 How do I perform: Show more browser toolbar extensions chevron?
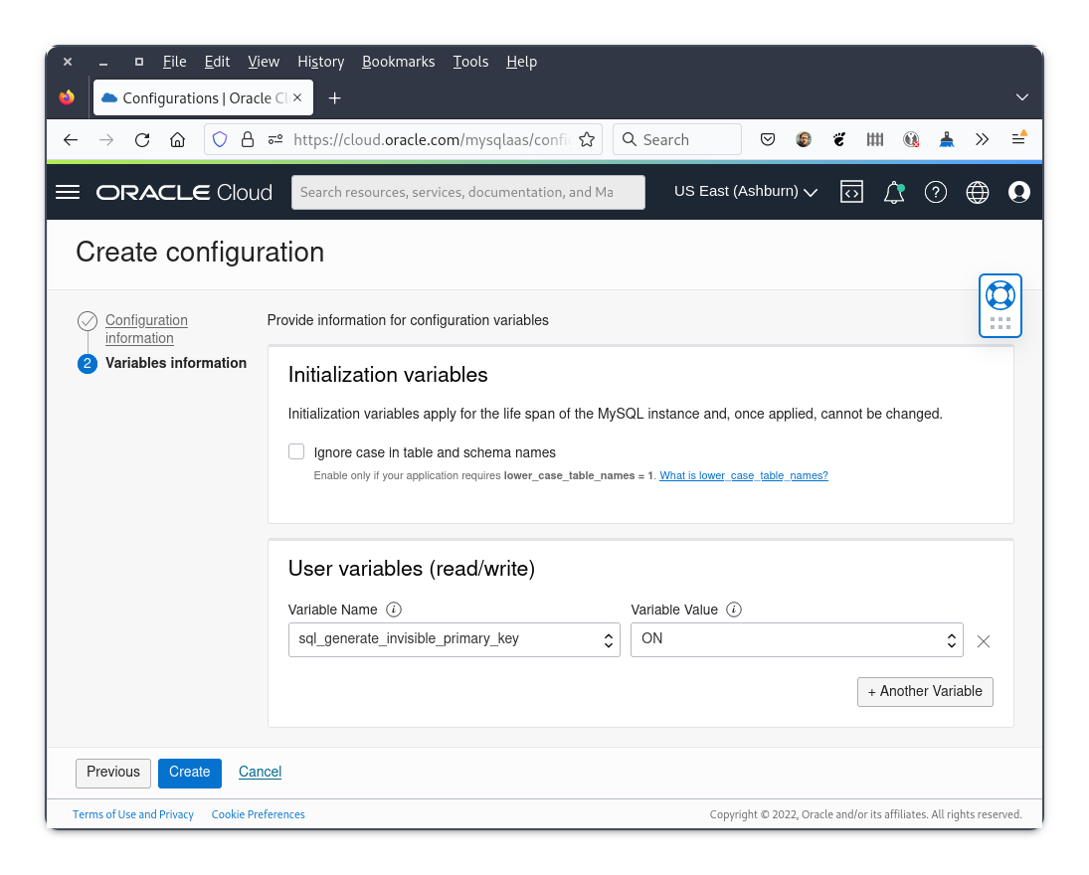point(983,139)
